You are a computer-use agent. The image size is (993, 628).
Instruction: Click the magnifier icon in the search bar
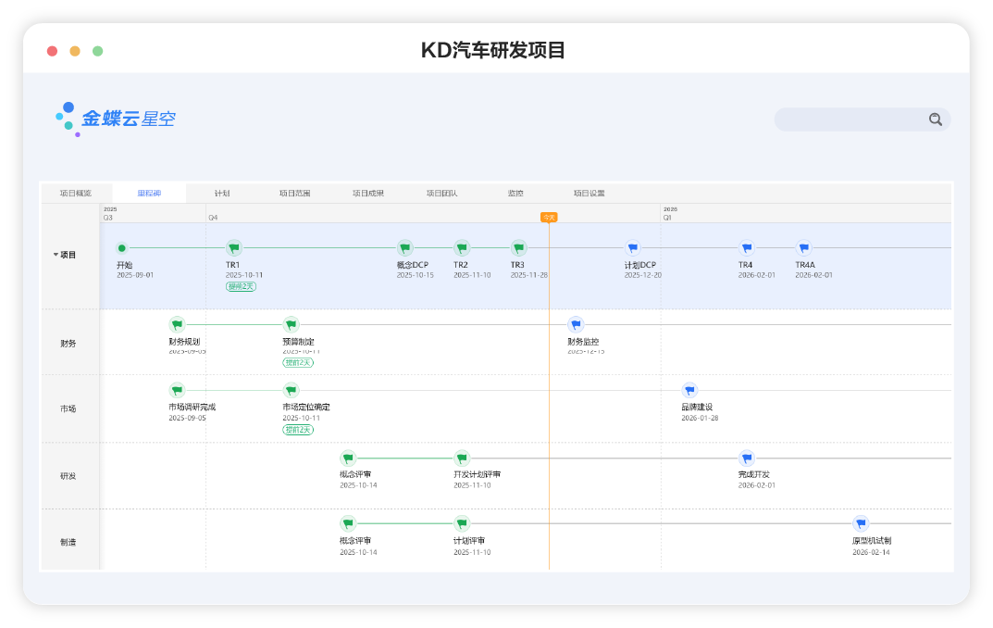[x=935, y=119]
